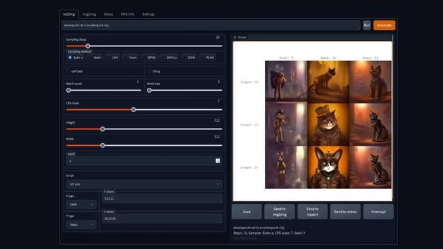Enable the GFPGAN checkbox
443x249 pixels.
tap(68, 71)
